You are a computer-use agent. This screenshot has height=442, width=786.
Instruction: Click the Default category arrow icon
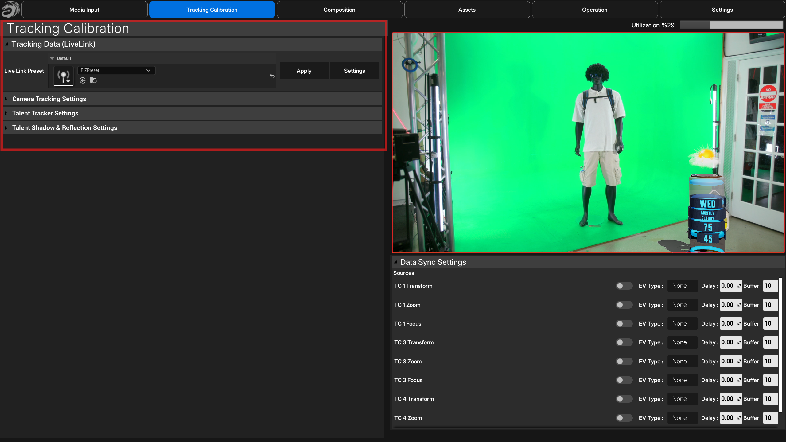[x=52, y=58]
